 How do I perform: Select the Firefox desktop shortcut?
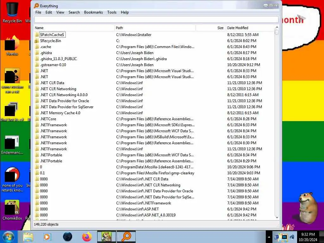click(12, 46)
